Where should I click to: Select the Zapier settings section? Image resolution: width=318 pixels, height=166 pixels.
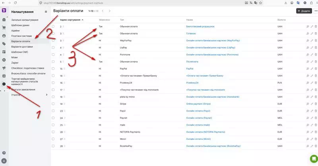click(x=15, y=63)
